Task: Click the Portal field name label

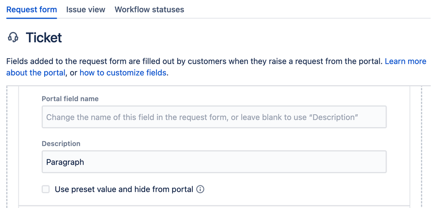Action: 70,99
